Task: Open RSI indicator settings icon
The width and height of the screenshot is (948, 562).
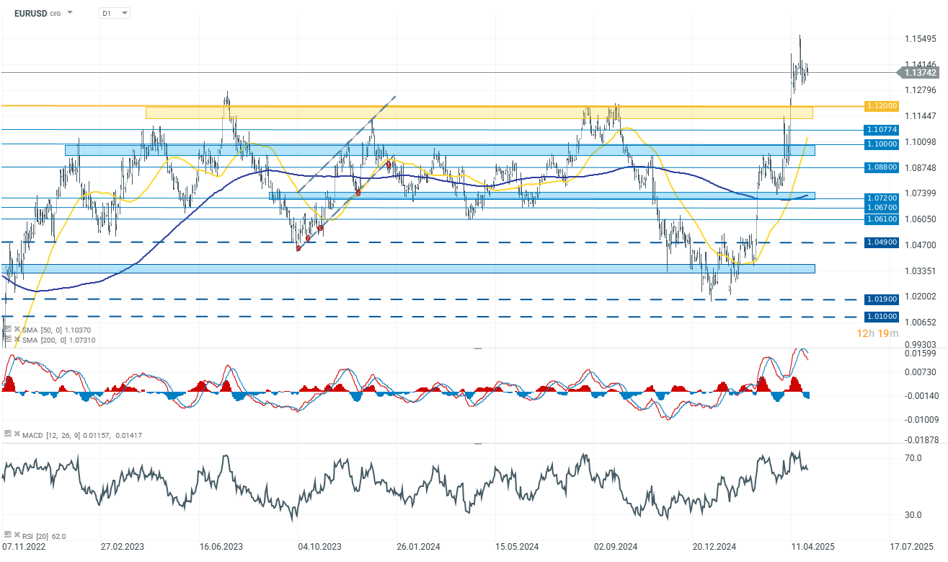Action: pyautogui.click(x=8, y=535)
